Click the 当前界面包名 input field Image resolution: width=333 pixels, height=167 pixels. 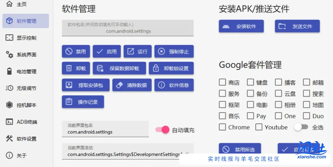click(105, 129)
